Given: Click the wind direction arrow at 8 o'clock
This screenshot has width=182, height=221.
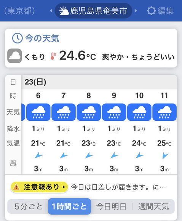Looking at the screenshot, I should [x=89, y=155].
